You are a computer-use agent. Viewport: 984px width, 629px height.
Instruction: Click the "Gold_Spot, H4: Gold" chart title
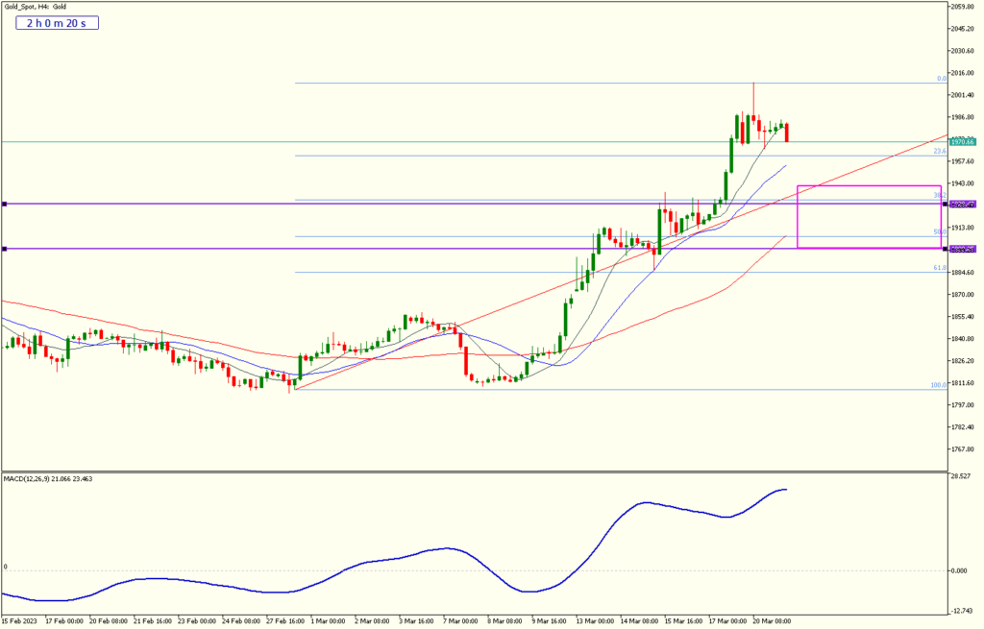(x=37, y=7)
